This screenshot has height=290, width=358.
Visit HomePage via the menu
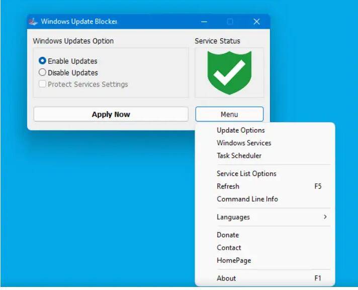pyautogui.click(x=234, y=260)
